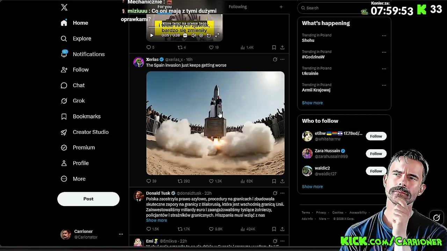Switch to the For you tab

[x=164, y=7]
